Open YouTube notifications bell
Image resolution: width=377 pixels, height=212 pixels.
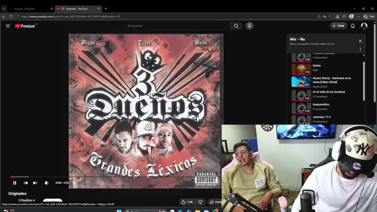(353, 26)
